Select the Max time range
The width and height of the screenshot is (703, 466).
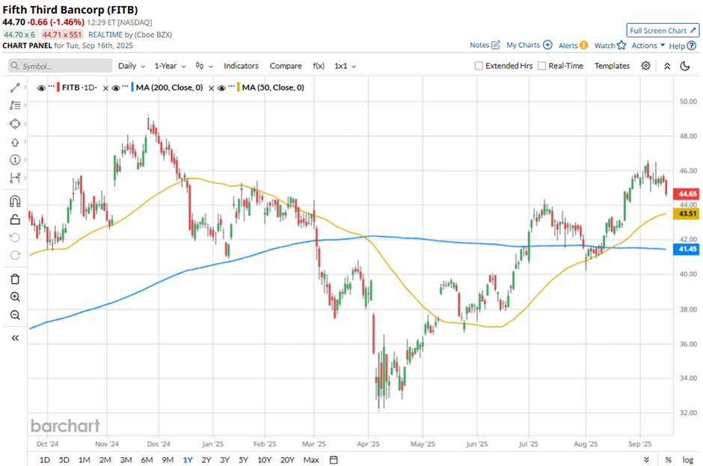tap(311, 460)
